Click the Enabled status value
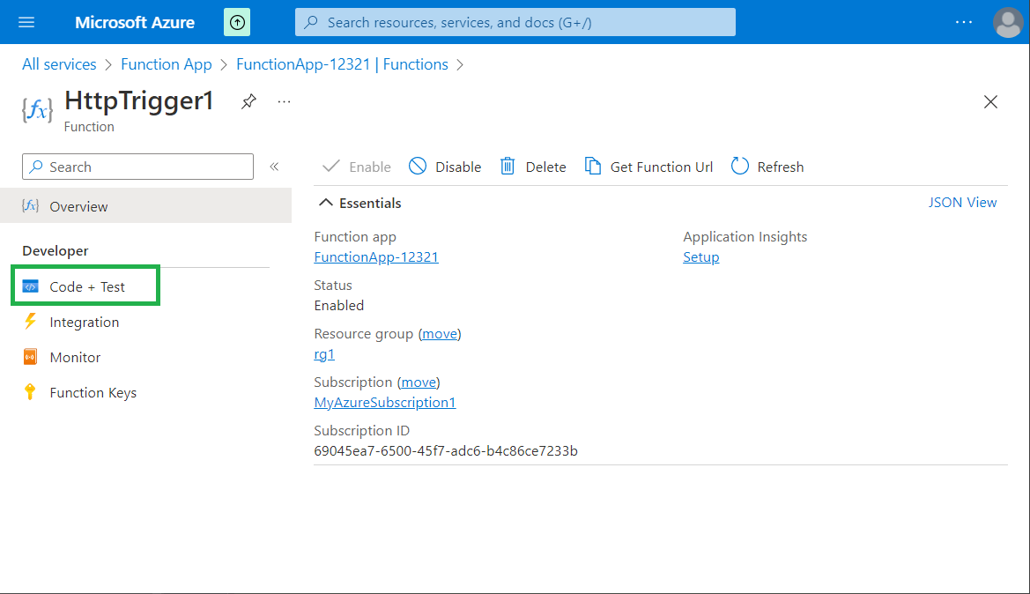This screenshot has width=1030, height=594. pyautogui.click(x=339, y=306)
